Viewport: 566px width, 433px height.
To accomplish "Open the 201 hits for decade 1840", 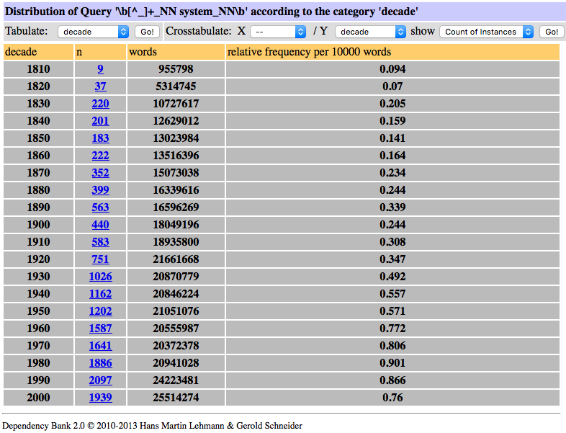I will coord(101,121).
